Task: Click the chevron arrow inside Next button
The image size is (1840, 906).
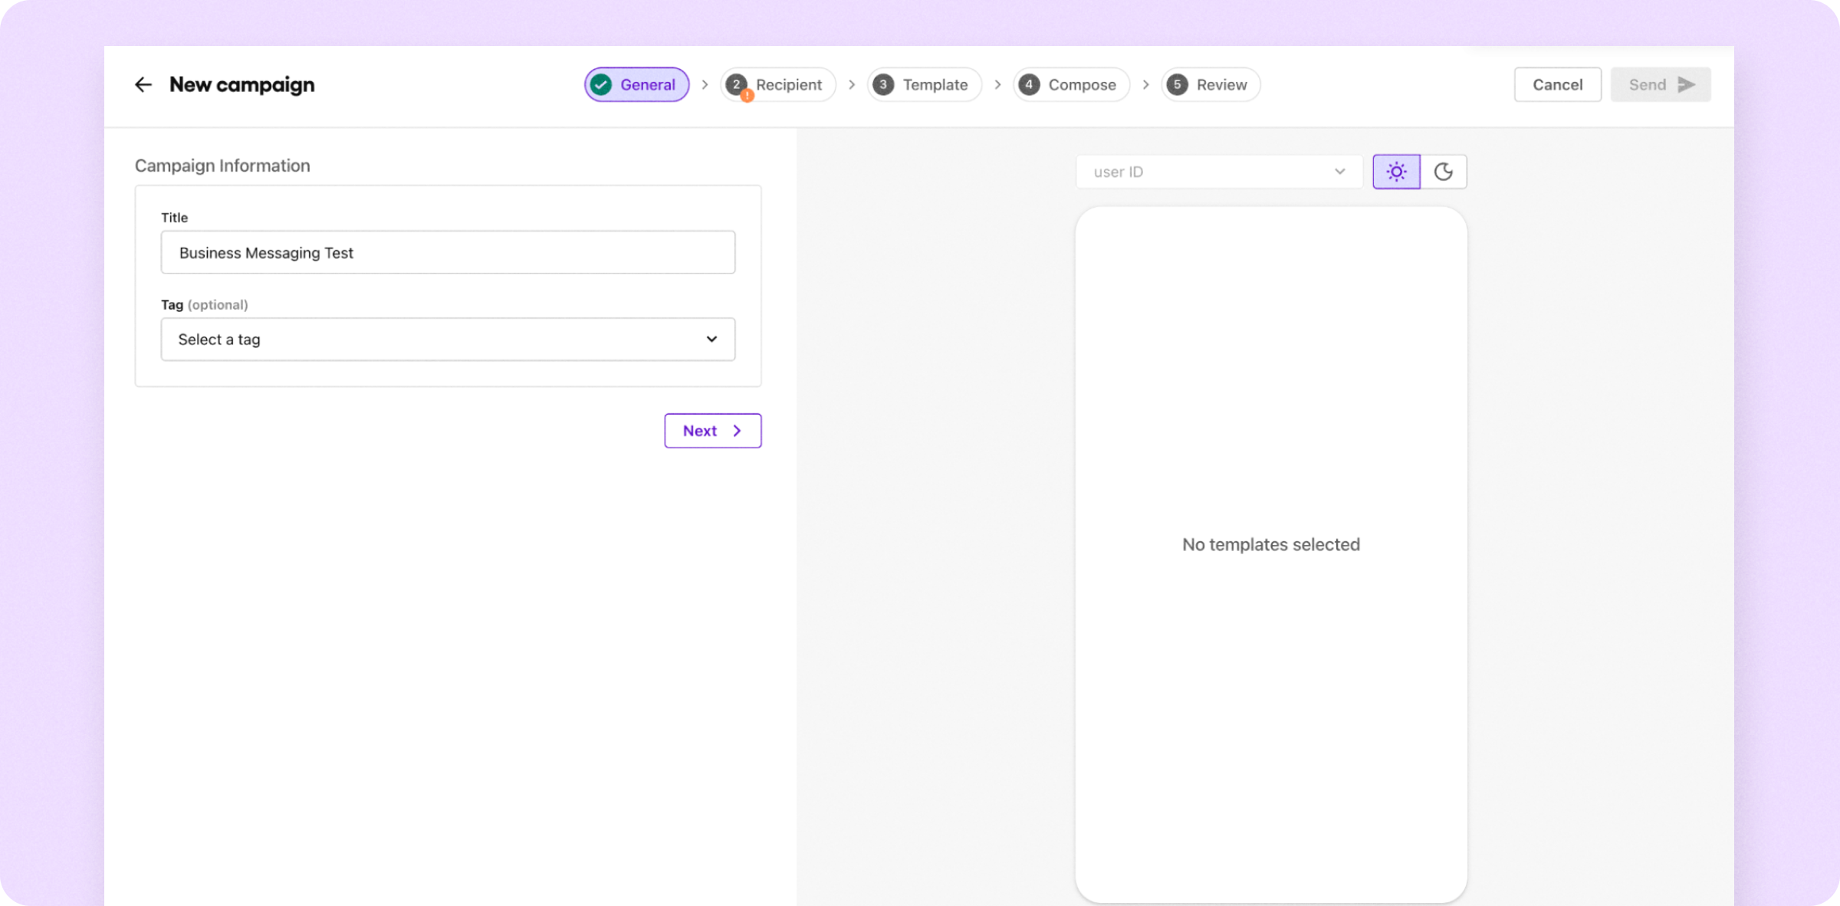Action: coord(736,431)
